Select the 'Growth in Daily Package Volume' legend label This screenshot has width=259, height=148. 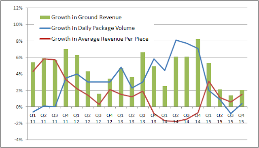[x=93, y=28]
